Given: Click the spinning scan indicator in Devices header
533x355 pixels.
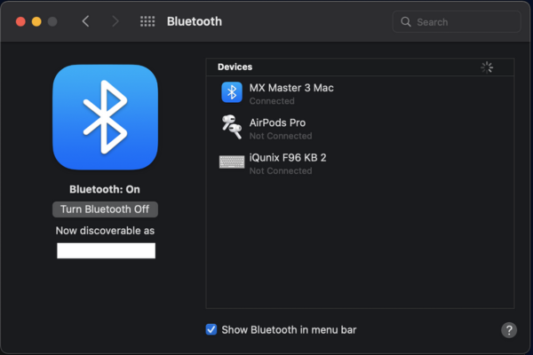Looking at the screenshot, I should [x=487, y=67].
